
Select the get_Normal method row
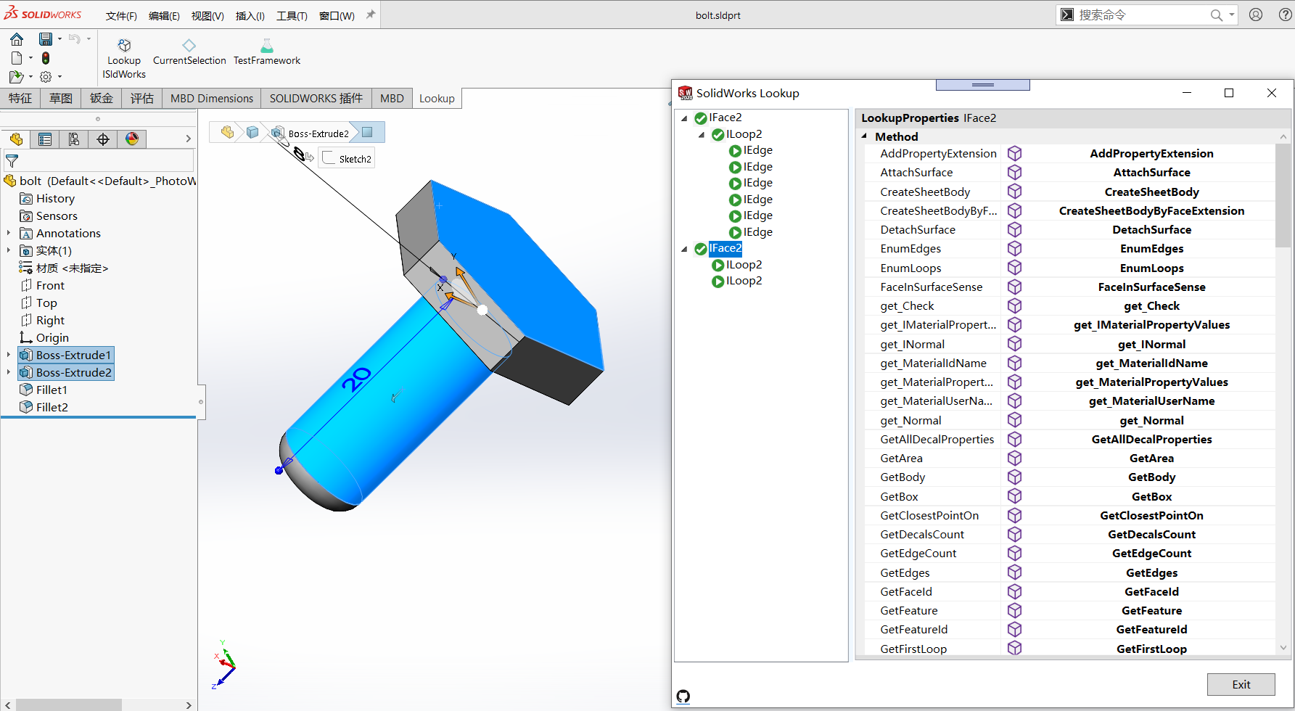click(1070, 421)
